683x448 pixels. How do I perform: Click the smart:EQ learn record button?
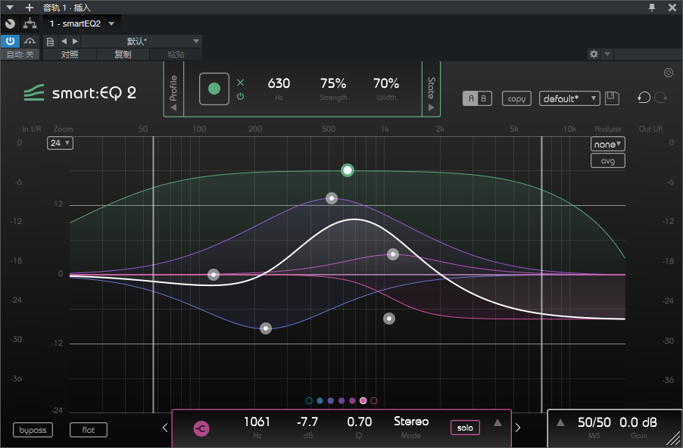(x=214, y=89)
